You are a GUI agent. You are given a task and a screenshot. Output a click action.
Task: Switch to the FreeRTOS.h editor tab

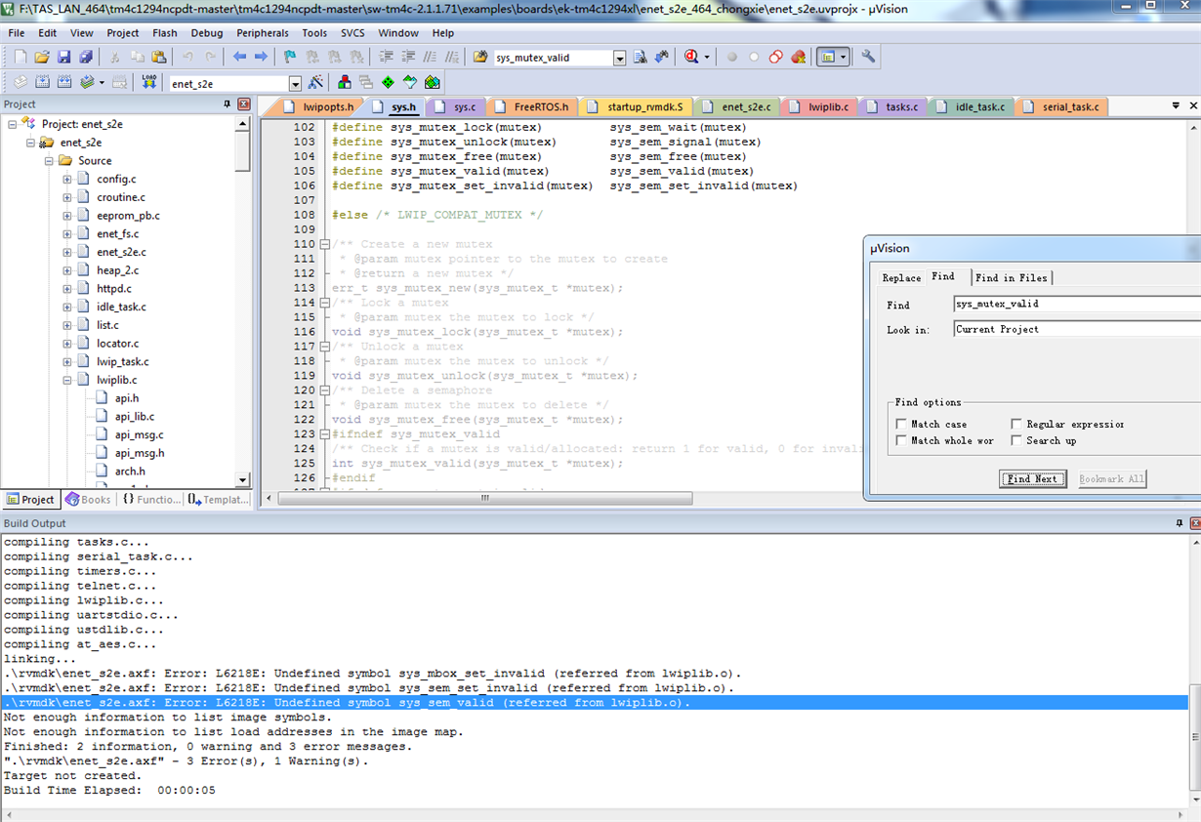pos(540,106)
